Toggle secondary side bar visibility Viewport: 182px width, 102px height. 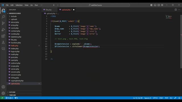(x=159, y=5)
